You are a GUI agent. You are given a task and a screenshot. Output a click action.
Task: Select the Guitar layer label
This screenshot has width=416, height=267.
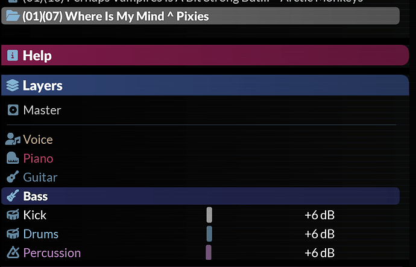click(40, 177)
